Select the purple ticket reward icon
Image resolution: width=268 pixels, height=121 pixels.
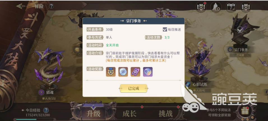pyautogui.click(x=135, y=72)
